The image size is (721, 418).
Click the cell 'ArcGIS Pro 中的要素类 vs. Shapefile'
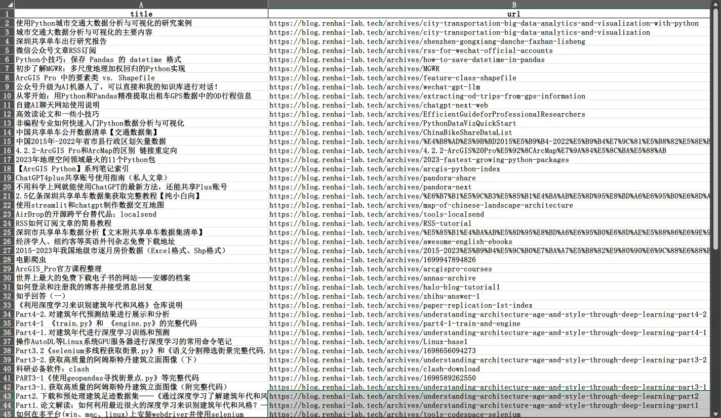pos(141,78)
